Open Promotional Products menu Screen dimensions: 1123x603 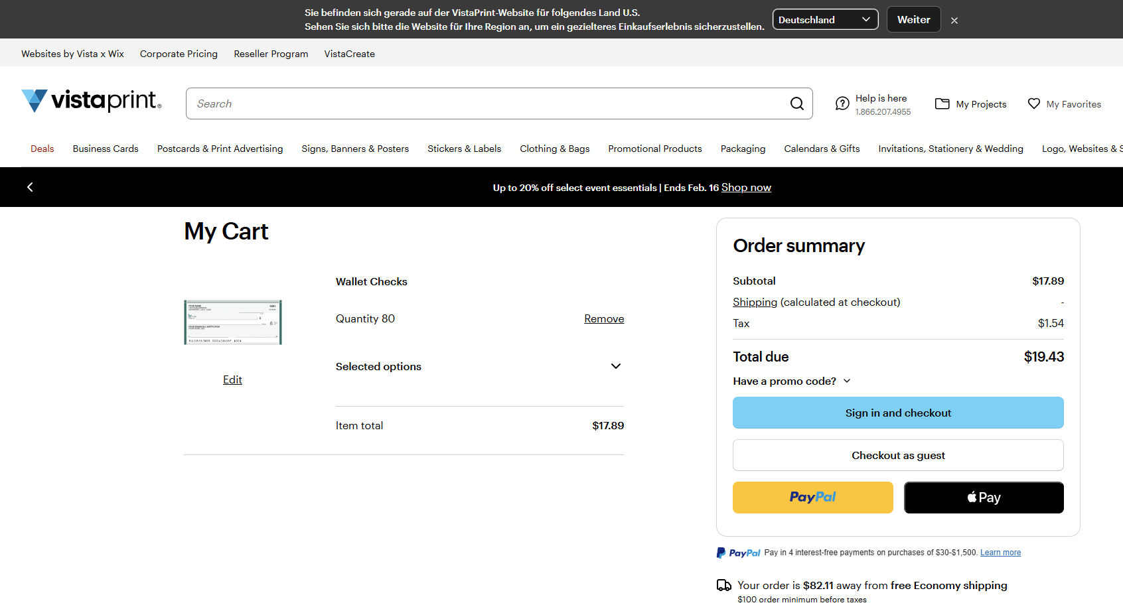(x=655, y=149)
